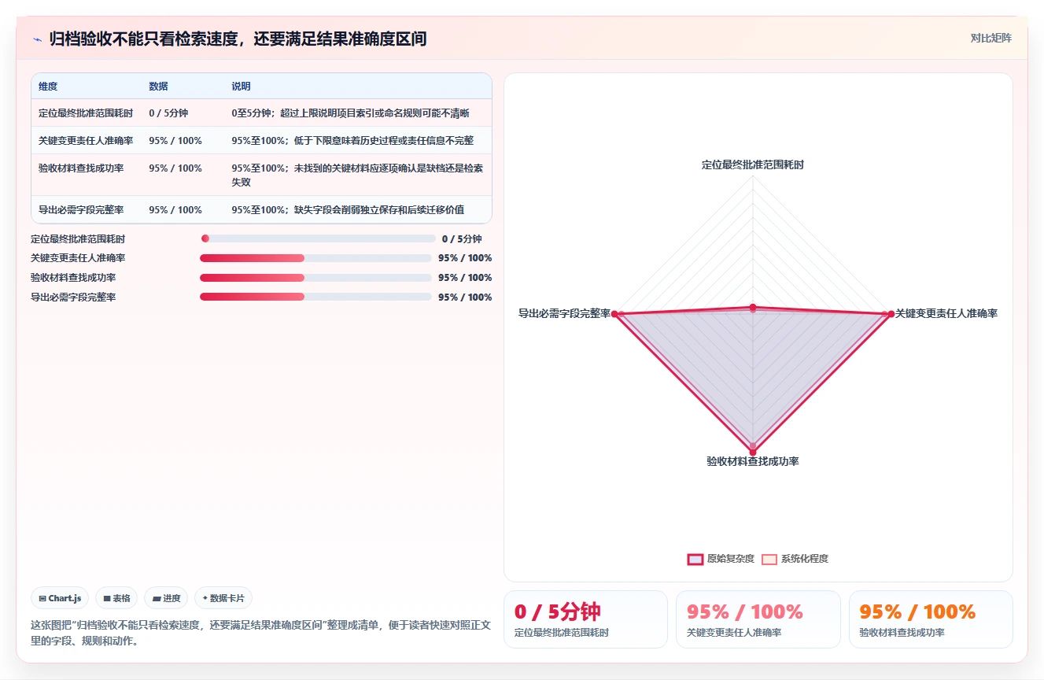Open the orange 95% / 100% data card
This screenshot has width=1044, height=680.
[x=931, y=619]
